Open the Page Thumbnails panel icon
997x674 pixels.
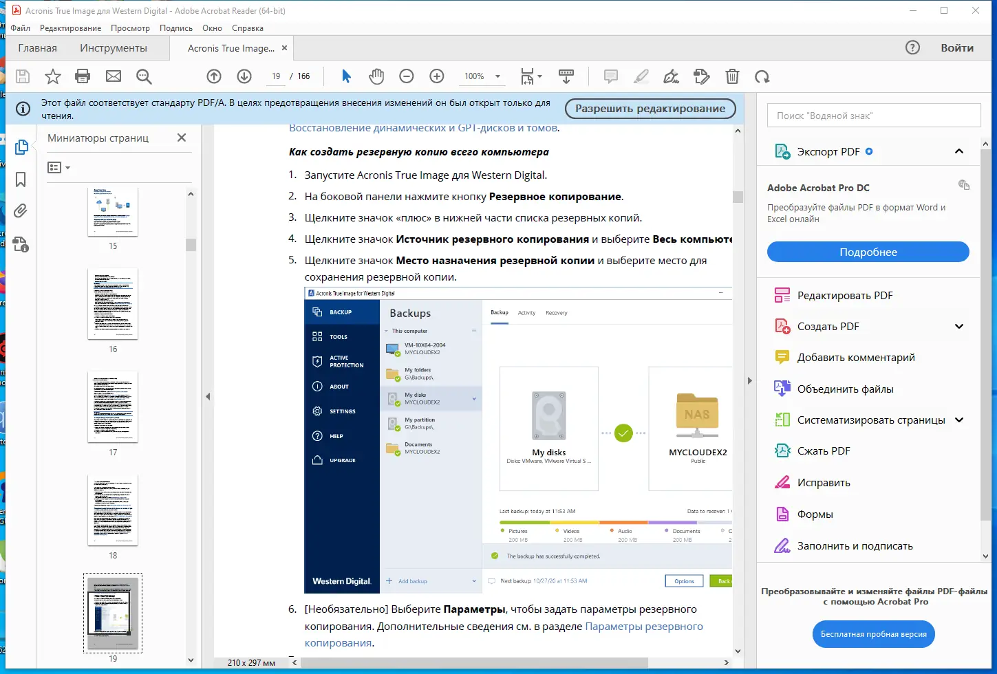point(21,147)
